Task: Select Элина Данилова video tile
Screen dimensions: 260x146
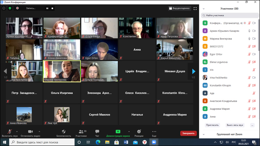Action: (x=62, y=50)
